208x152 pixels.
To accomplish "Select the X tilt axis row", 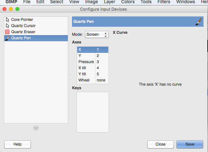I will [86, 68].
